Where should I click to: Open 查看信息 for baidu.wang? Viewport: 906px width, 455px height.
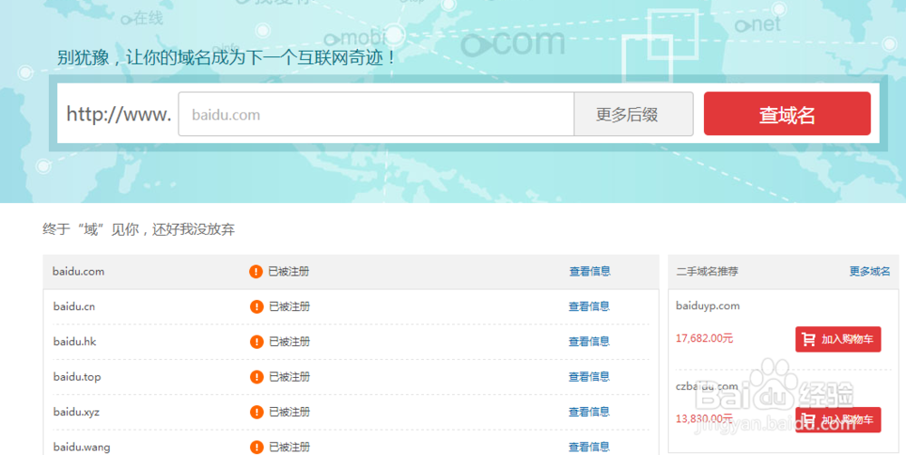pos(589,447)
